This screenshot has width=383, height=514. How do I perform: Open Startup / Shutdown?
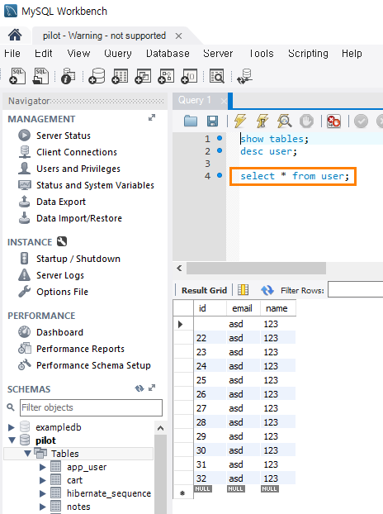click(x=78, y=259)
